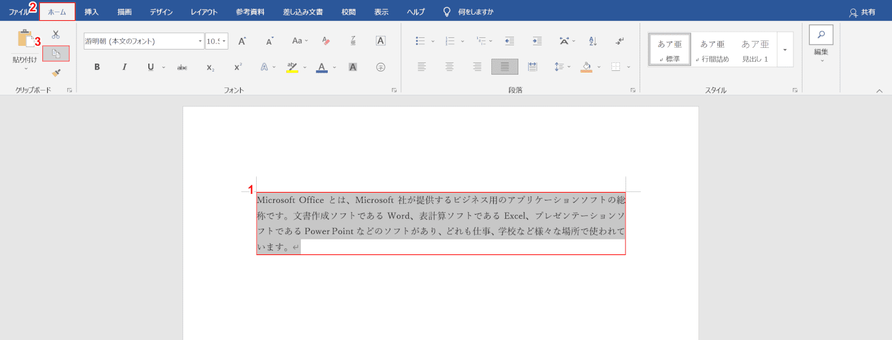Increase font size with larger A icon
The width and height of the screenshot is (892, 340).
point(242,41)
